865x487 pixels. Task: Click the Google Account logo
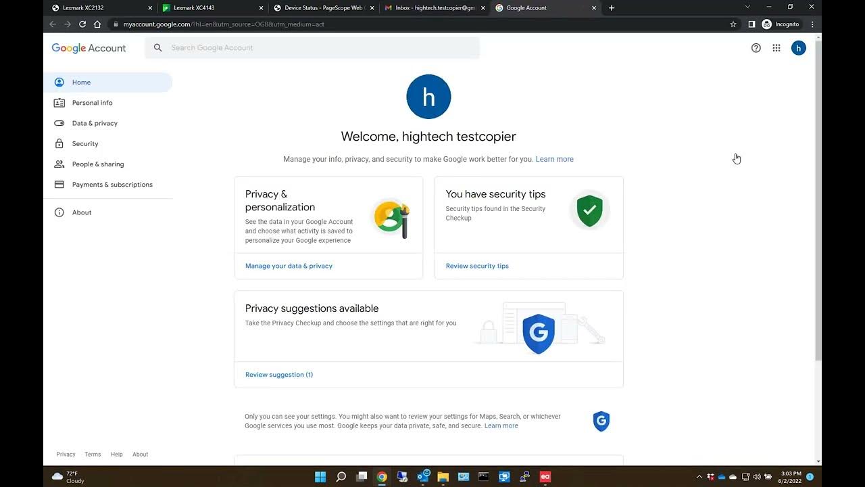pyautogui.click(x=89, y=48)
